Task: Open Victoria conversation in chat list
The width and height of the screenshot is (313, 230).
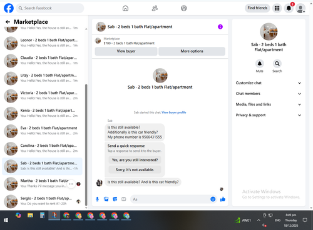Action: click(42, 96)
